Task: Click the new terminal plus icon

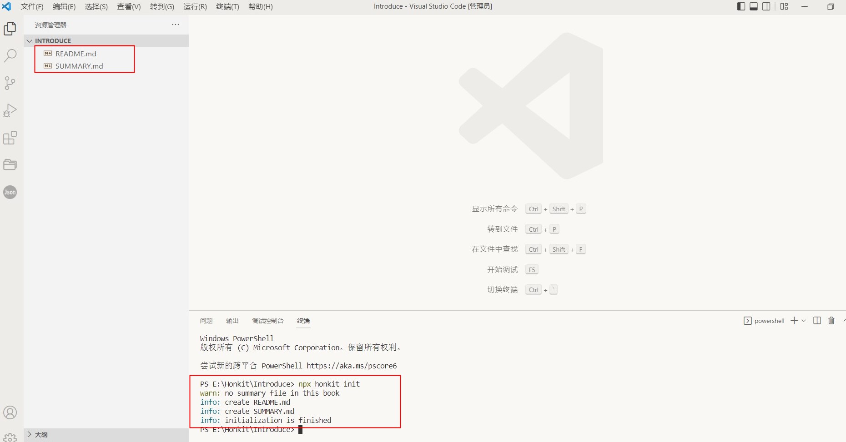Action: pyautogui.click(x=794, y=320)
